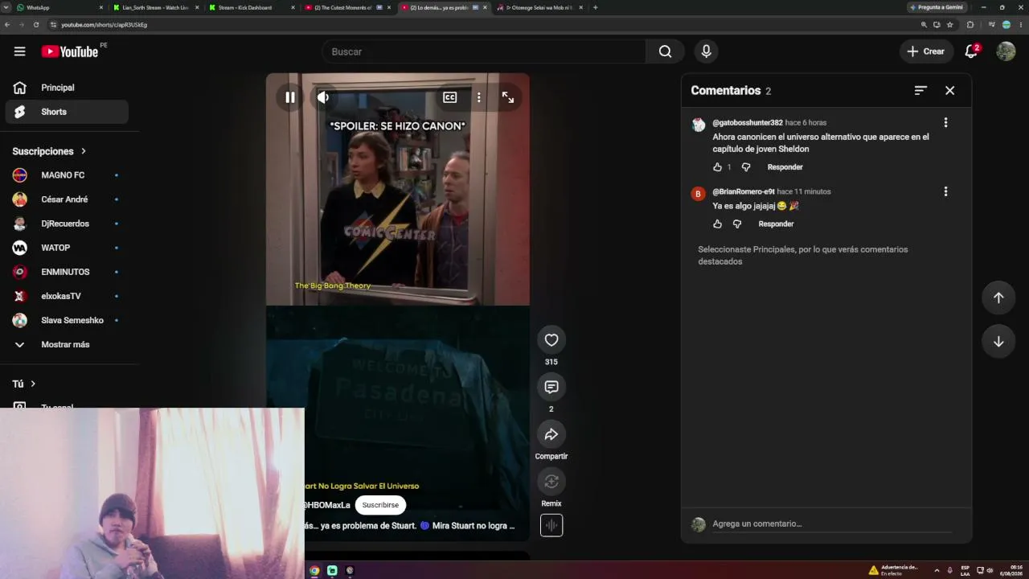Open the YouTube guide hamburger menu
The width and height of the screenshot is (1029, 579).
click(x=19, y=51)
